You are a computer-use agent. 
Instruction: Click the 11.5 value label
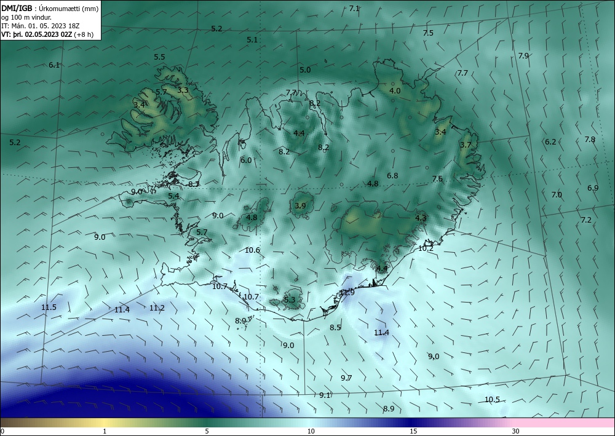[x=49, y=307]
